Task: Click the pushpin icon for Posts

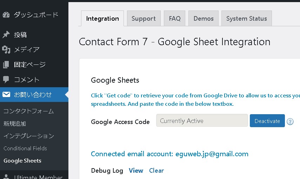Action: 6,35
